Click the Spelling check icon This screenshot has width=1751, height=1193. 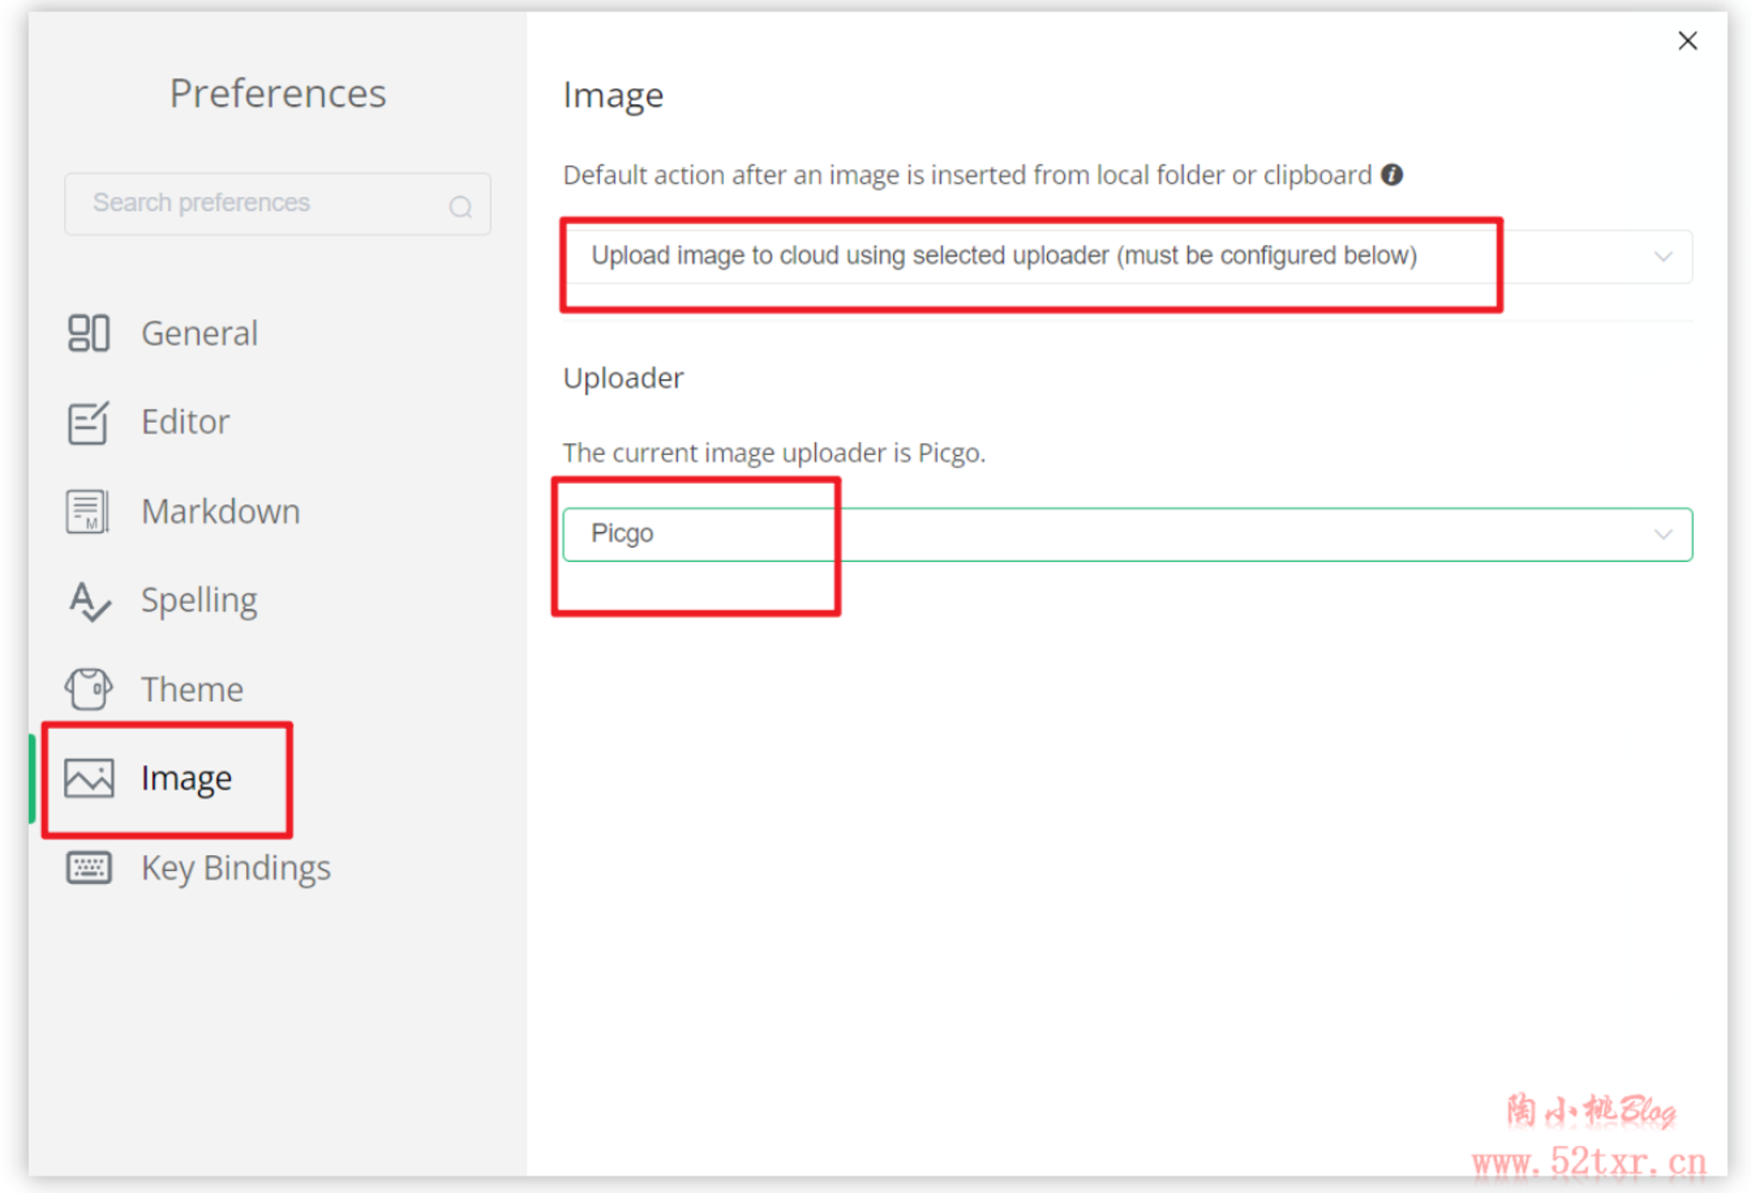tap(89, 601)
